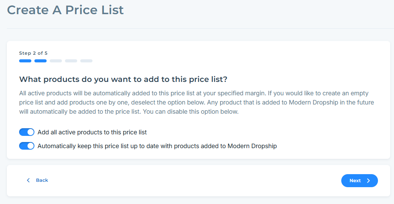Click the 'What products do you want' heading
394x204 pixels.
click(123, 79)
